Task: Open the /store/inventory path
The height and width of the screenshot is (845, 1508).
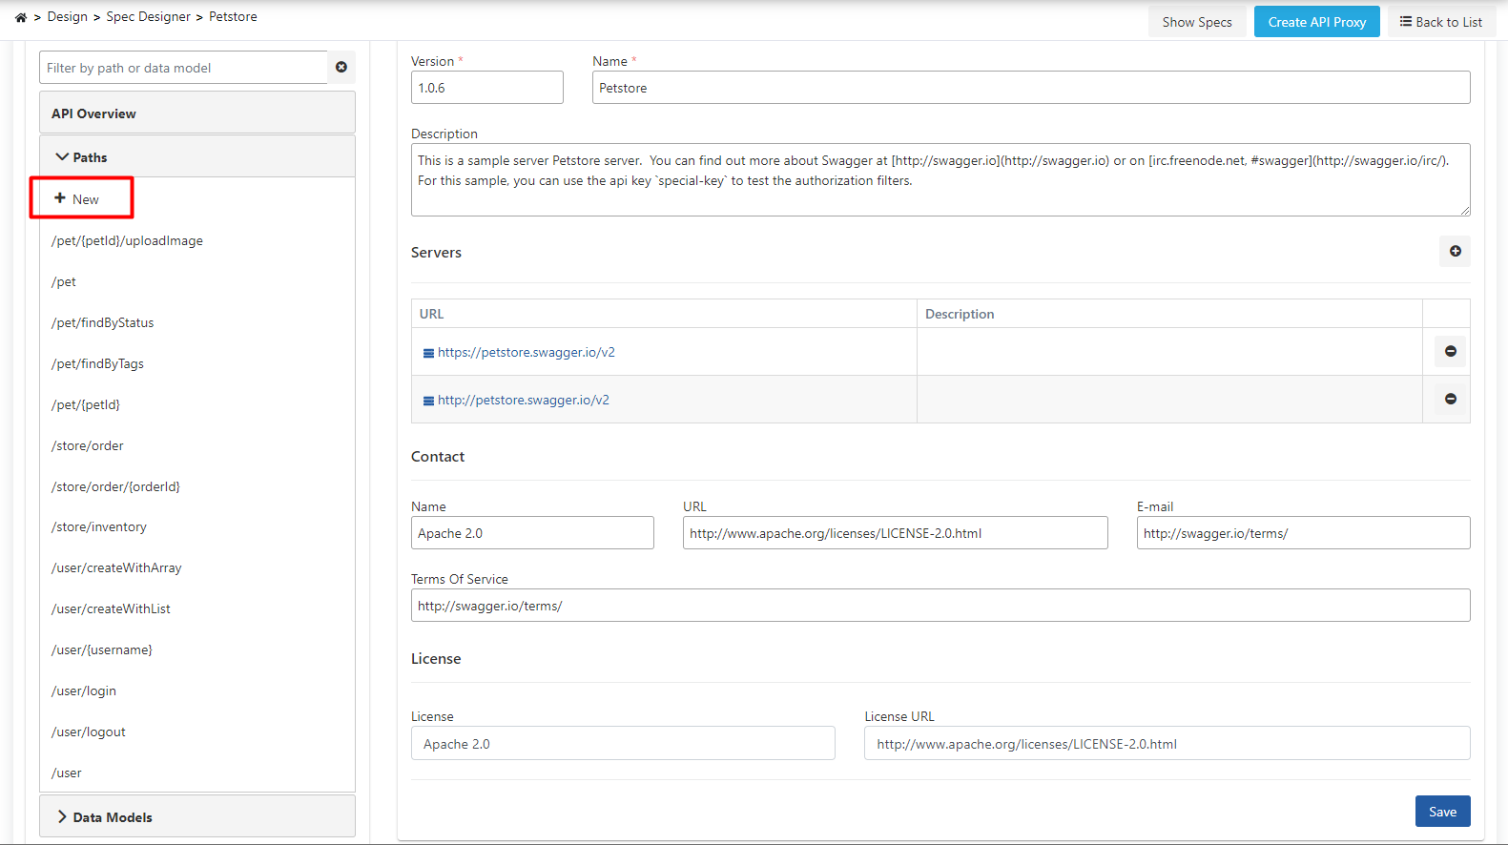Action: click(99, 526)
